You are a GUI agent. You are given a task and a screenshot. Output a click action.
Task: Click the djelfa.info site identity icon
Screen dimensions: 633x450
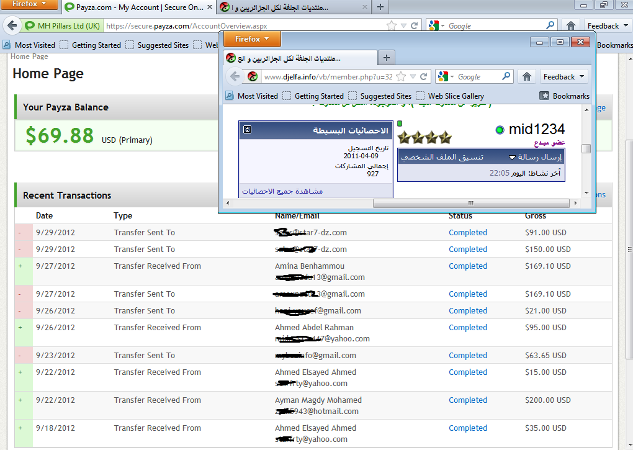(253, 76)
